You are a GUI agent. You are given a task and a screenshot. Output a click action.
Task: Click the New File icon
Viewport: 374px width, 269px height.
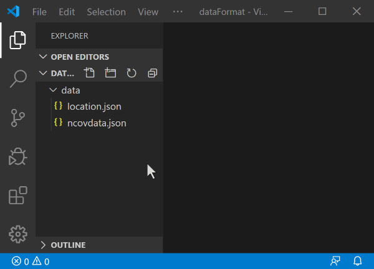(89, 73)
